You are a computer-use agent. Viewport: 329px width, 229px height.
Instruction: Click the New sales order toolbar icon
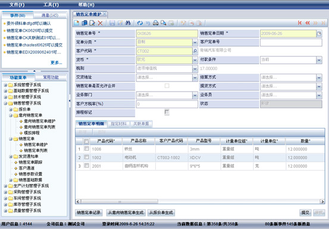[77, 23]
